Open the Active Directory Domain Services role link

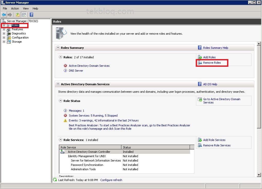point(89,66)
